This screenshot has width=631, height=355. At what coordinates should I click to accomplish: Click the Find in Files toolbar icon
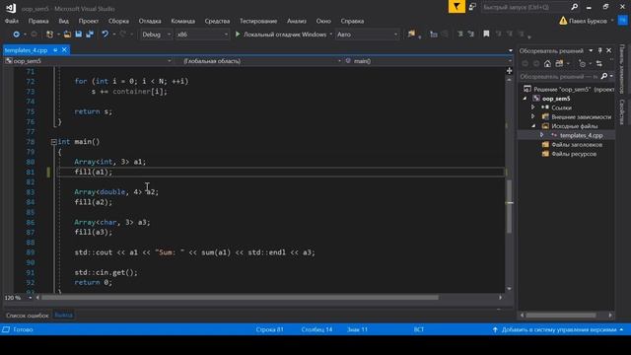click(x=411, y=35)
